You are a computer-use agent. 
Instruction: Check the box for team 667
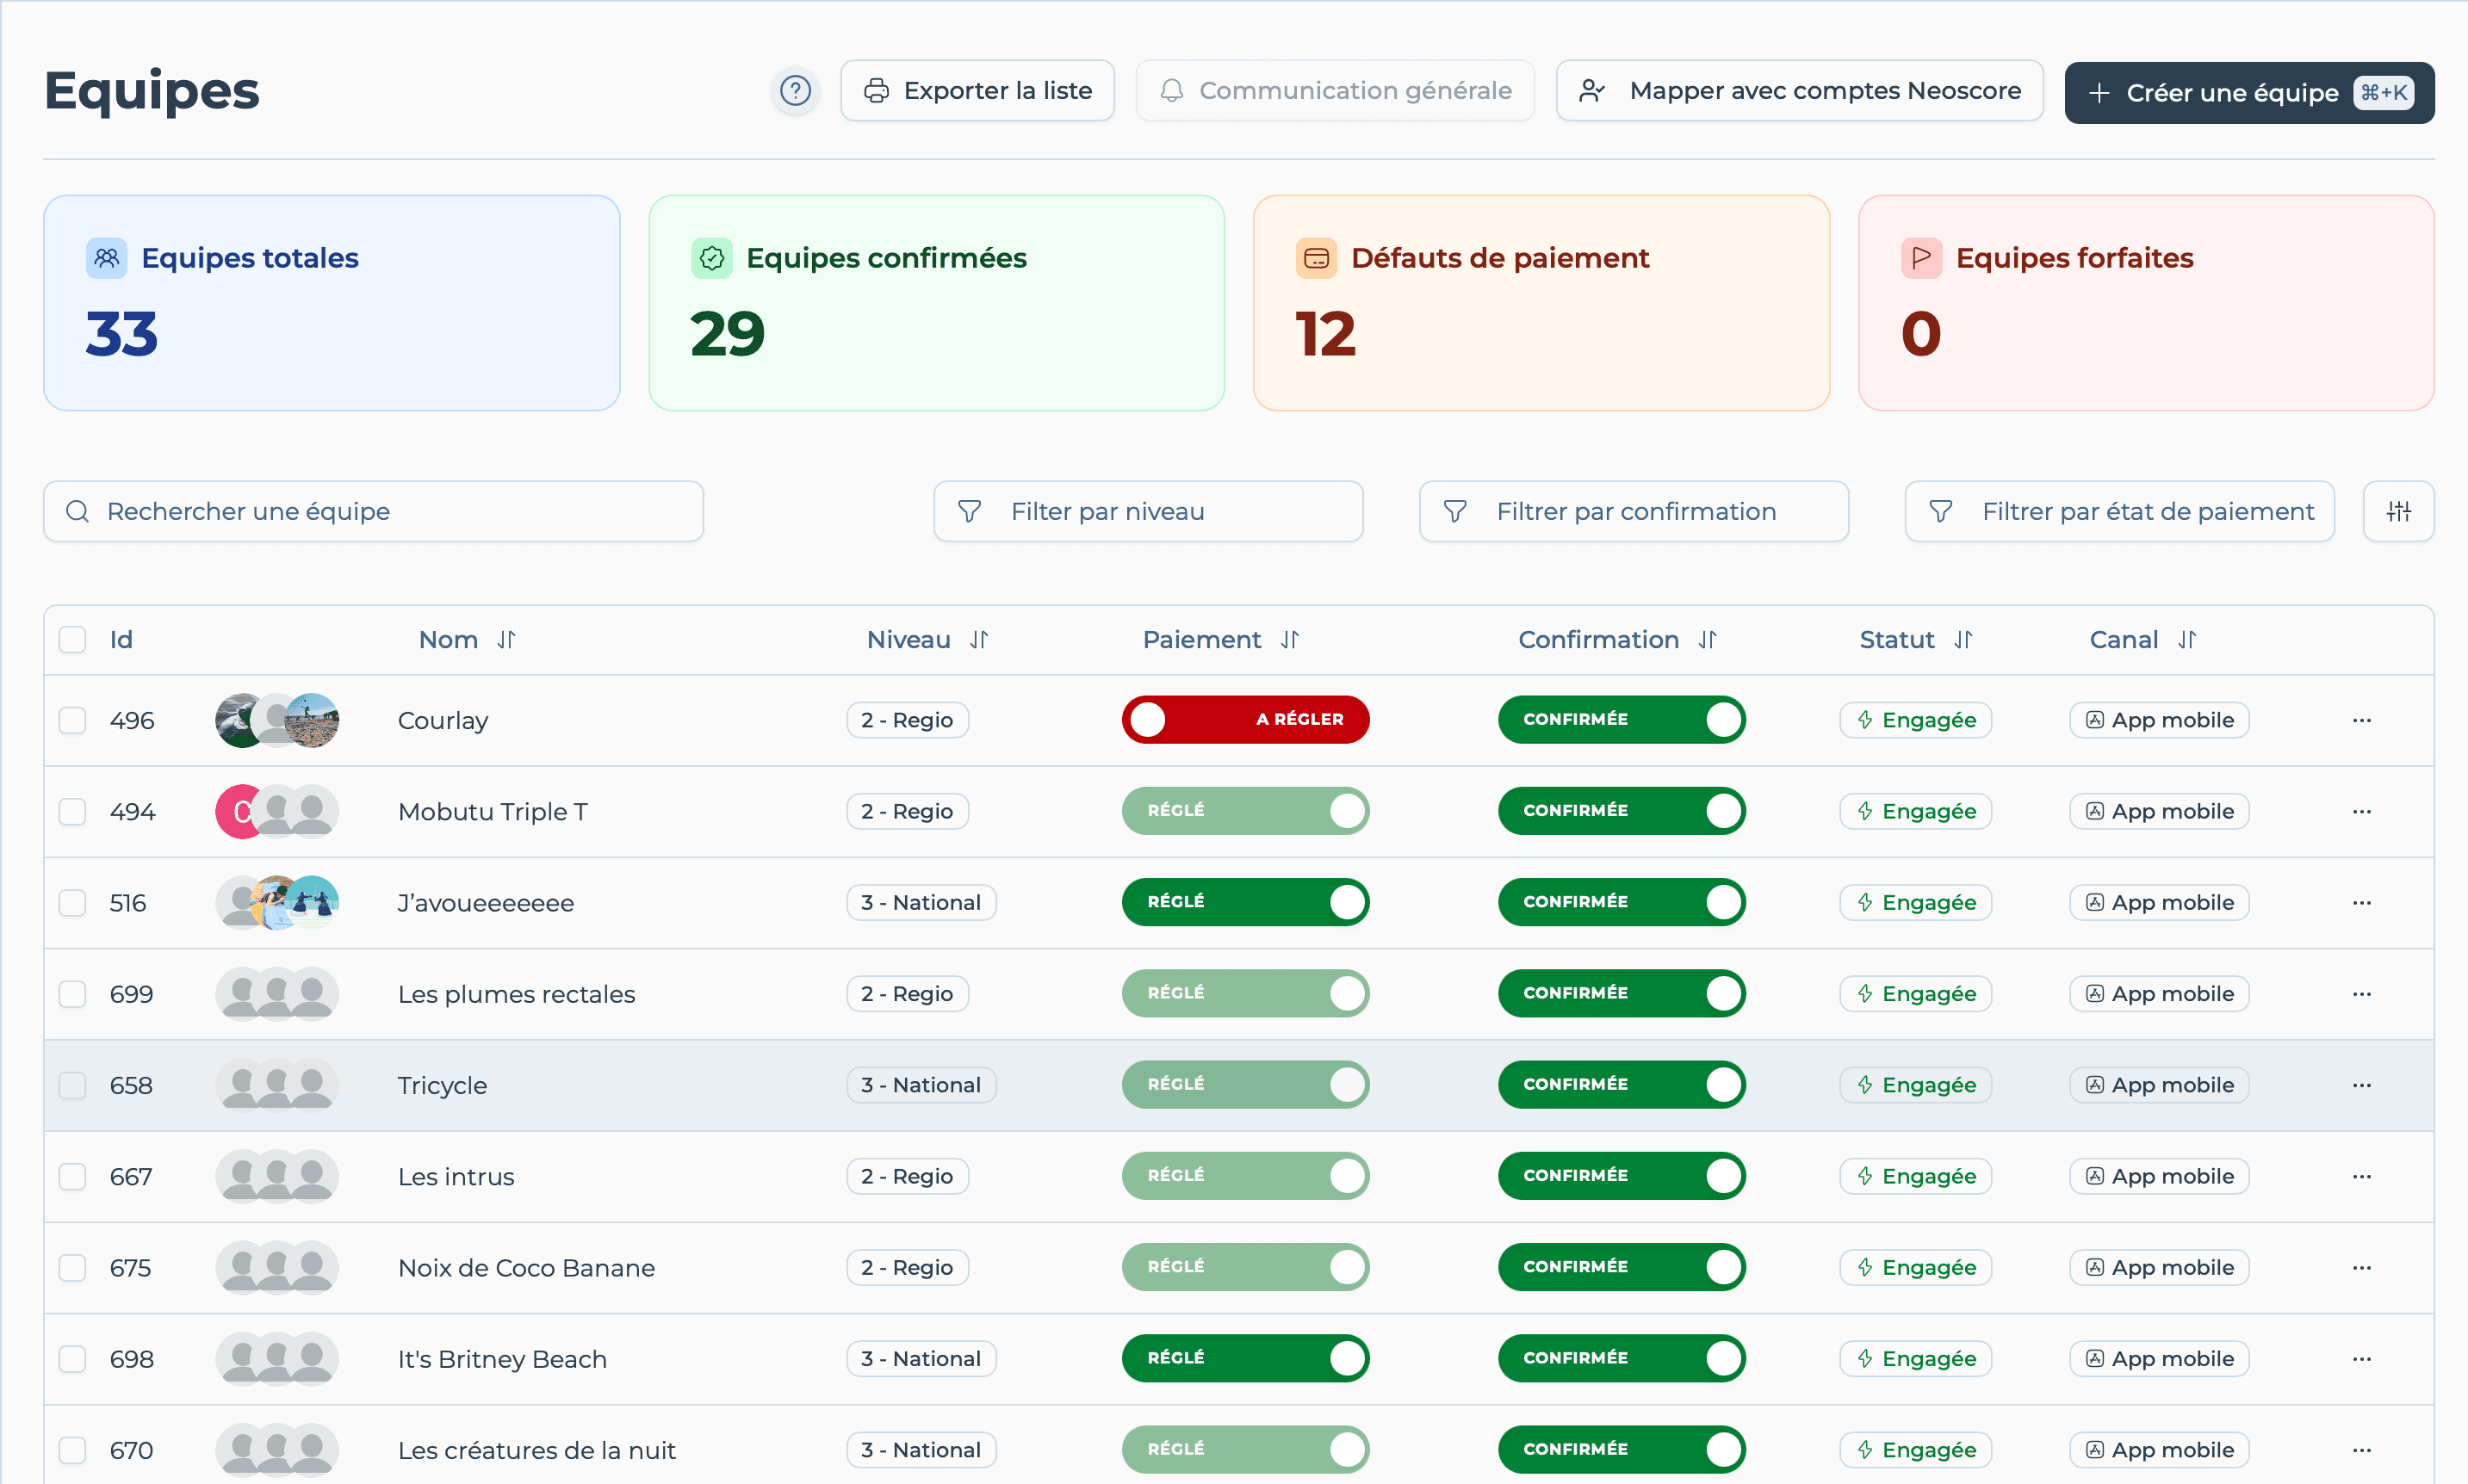(x=72, y=1176)
